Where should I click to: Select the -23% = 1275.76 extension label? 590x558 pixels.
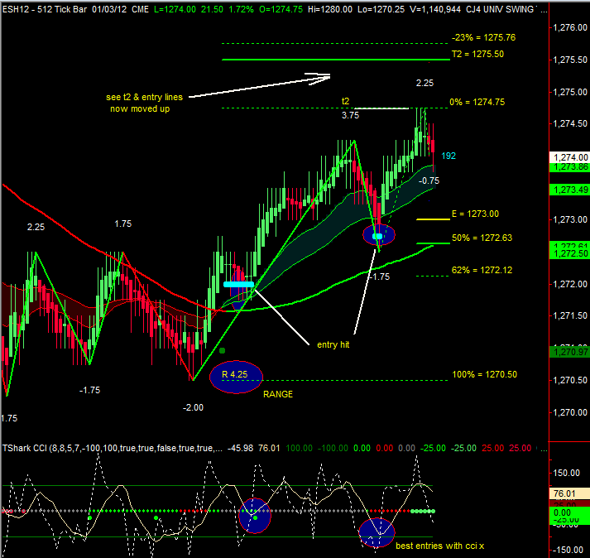coord(483,37)
